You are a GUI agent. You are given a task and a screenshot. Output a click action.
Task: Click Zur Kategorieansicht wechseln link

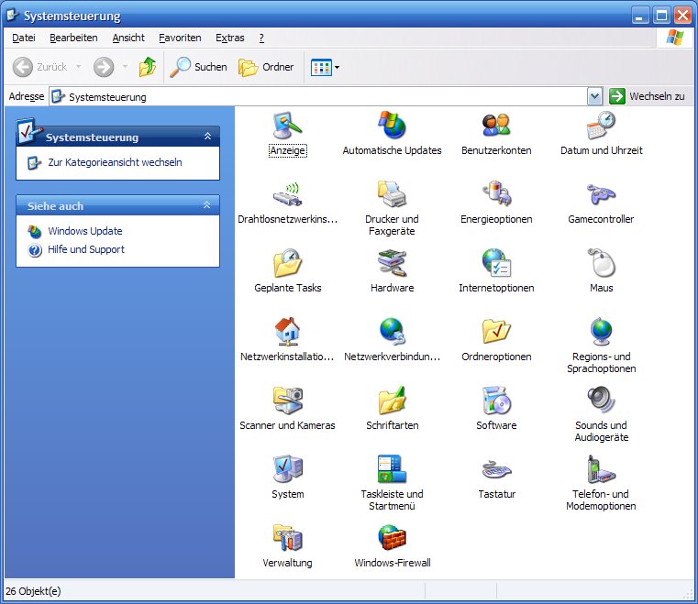(115, 162)
